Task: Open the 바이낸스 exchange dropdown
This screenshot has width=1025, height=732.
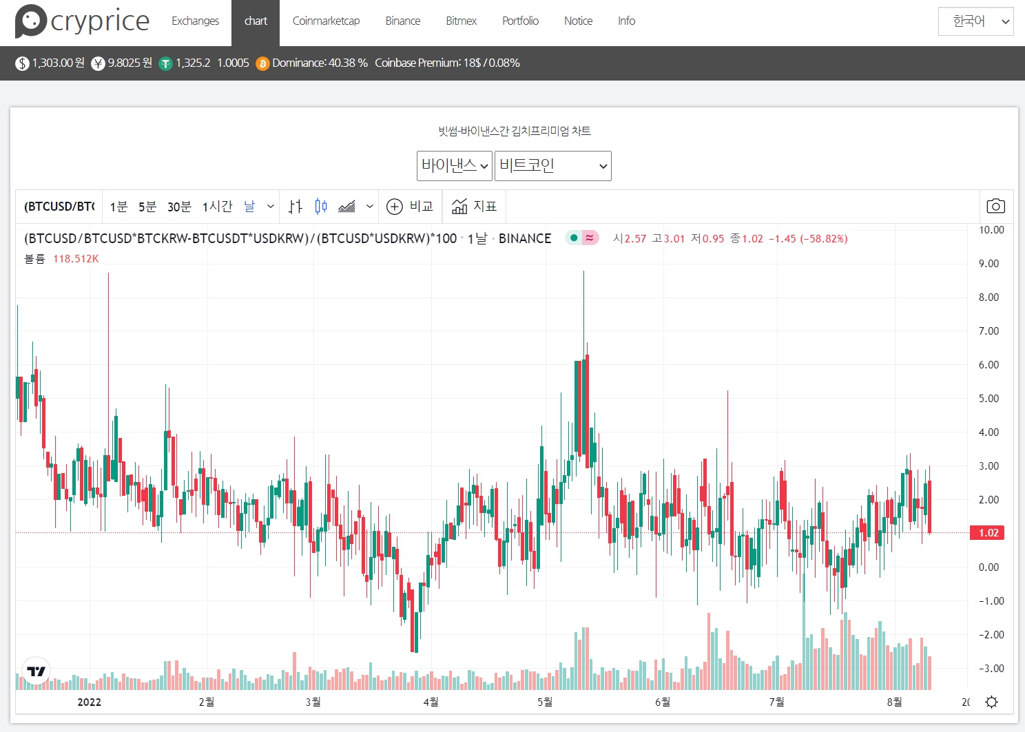Action: click(x=455, y=166)
